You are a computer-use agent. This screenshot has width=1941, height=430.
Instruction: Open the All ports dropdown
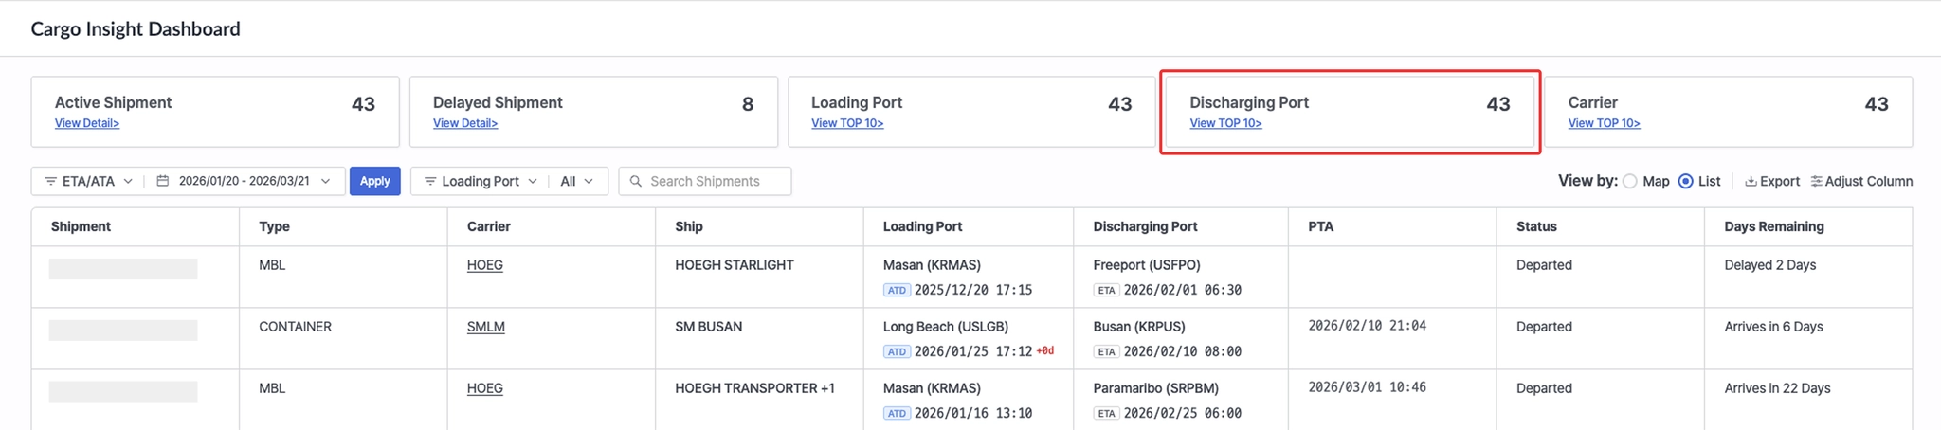pyautogui.click(x=576, y=181)
